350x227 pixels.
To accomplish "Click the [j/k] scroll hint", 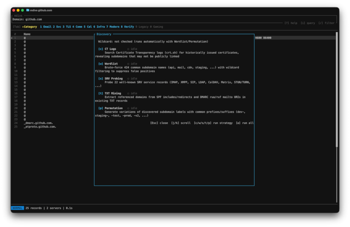I will pyautogui.click(x=181, y=123).
